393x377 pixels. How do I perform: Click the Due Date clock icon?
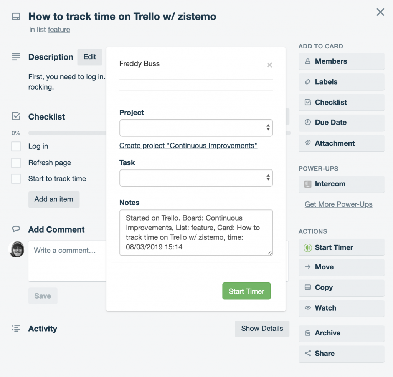308,123
